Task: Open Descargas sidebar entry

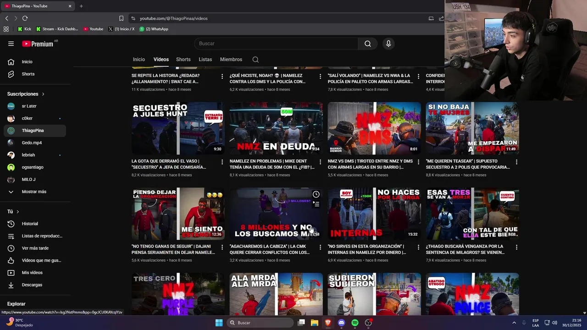Action: pos(35,285)
